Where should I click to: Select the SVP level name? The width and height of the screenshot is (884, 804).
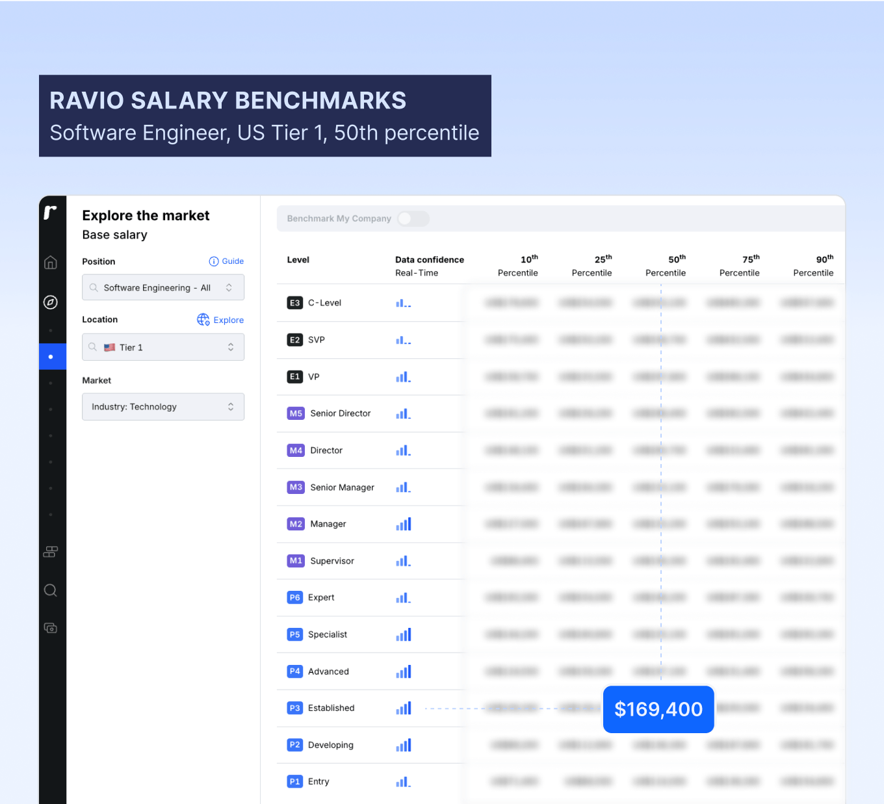click(317, 340)
